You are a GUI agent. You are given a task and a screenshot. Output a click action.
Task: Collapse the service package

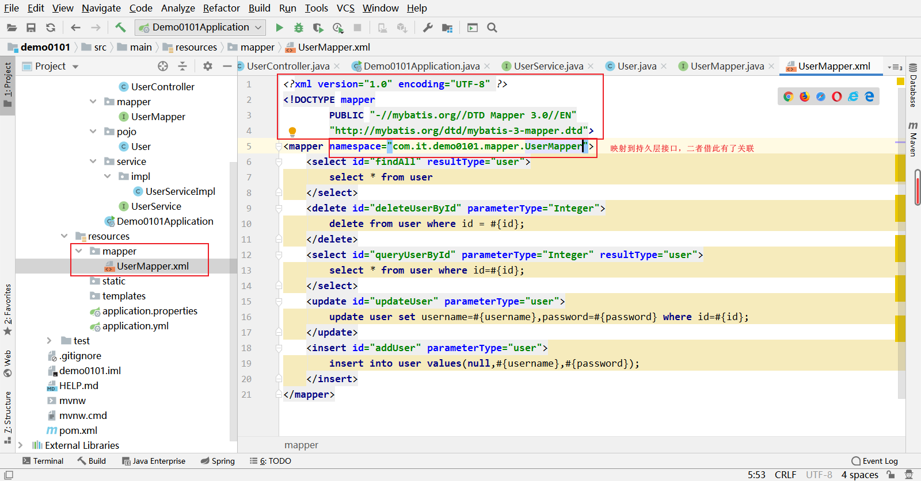pos(93,161)
